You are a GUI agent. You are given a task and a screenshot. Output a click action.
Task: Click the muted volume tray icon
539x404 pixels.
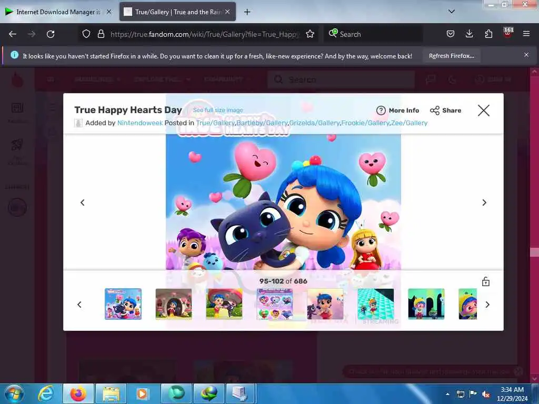(x=486, y=395)
